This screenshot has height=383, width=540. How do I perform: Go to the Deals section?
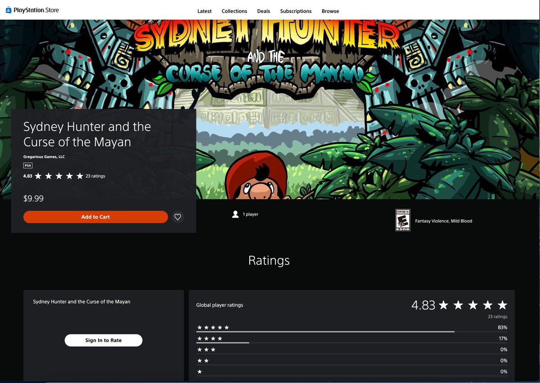(264, 11)
